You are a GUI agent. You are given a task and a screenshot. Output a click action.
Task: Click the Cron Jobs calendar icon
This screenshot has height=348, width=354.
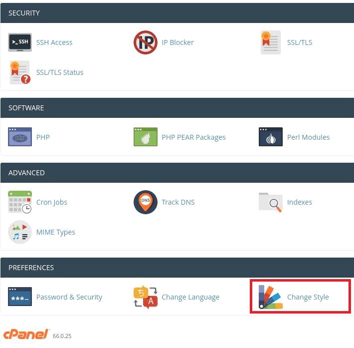pyautogui.click(x=20, y=202)
